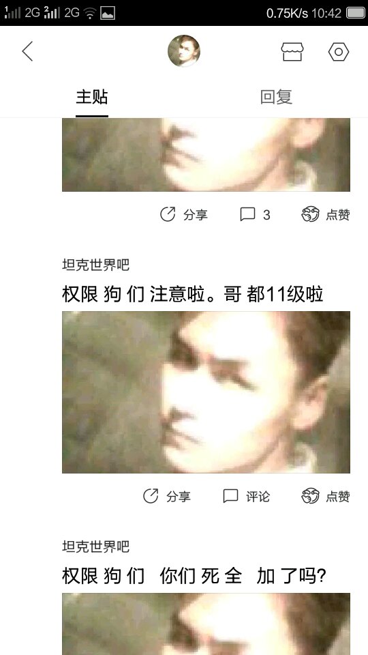Open the shop store icon
The height and width of the screenshot is (655, 368).
292,52
